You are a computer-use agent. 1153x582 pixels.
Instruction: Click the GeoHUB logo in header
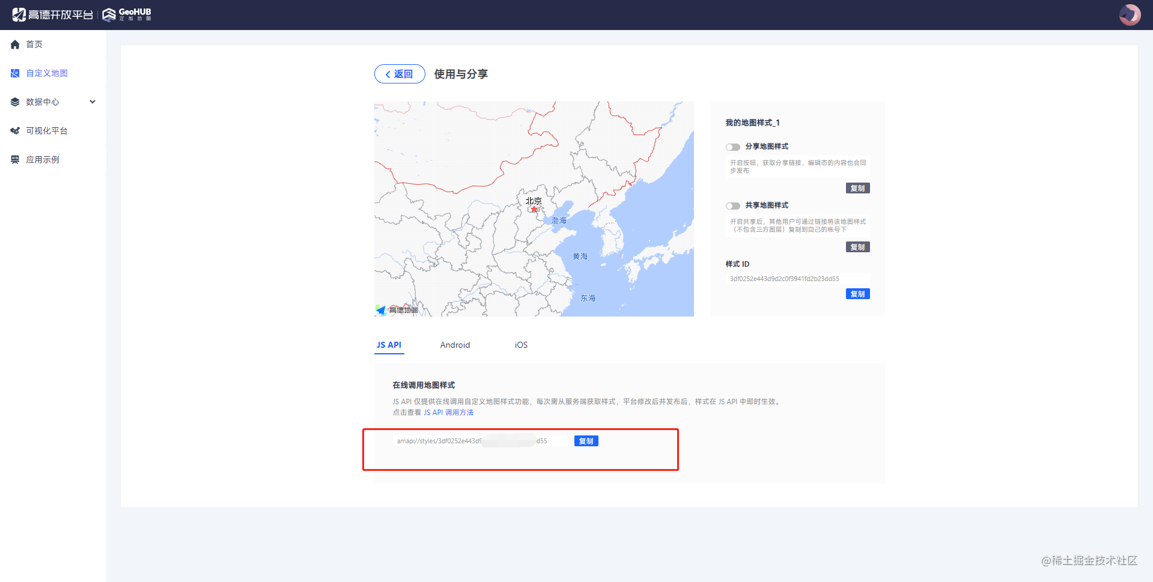tap(127, 14)
